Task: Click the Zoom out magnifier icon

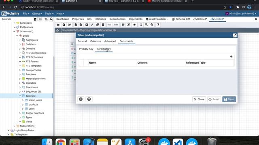Action: (152, 25)
